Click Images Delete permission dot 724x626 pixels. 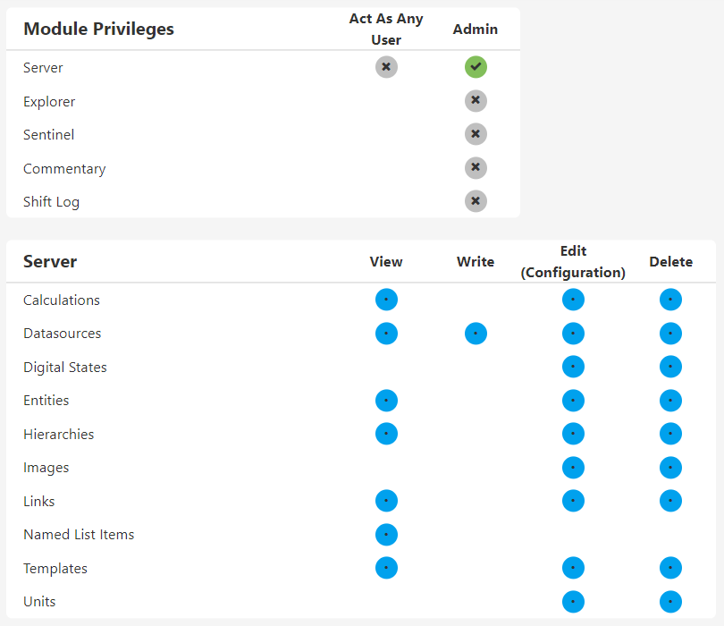click(x=670, y=468)
